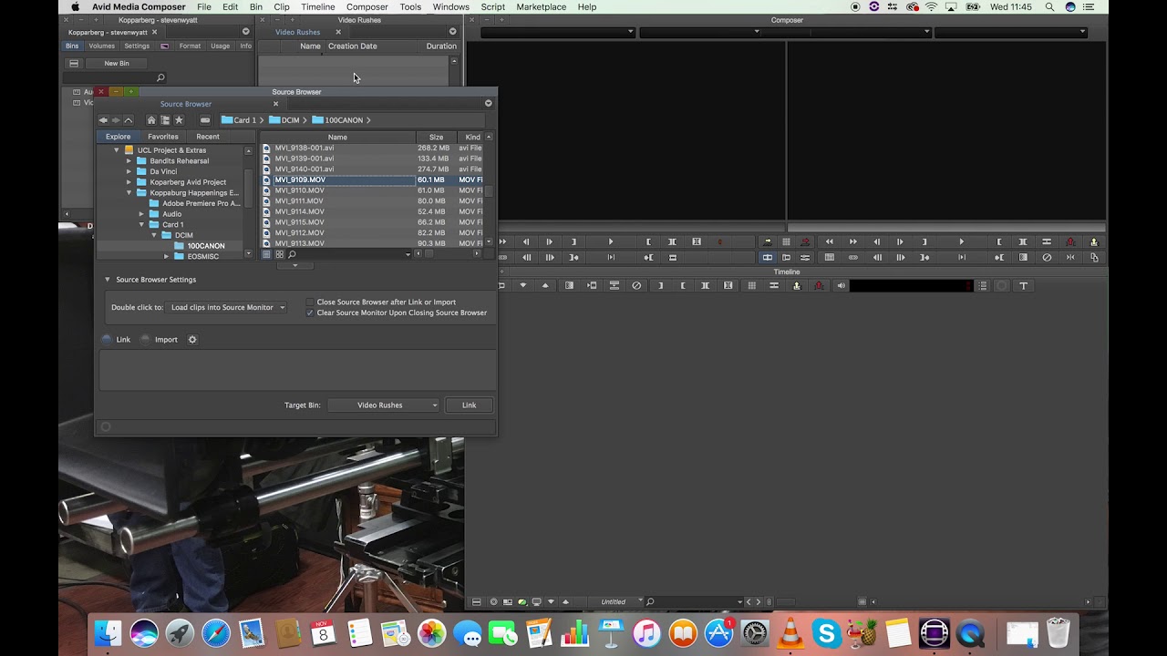Image resolution: width=1167 pixels, height=656 pixels.
Task: Click the Link button
Action: click(x=469, y=405)
